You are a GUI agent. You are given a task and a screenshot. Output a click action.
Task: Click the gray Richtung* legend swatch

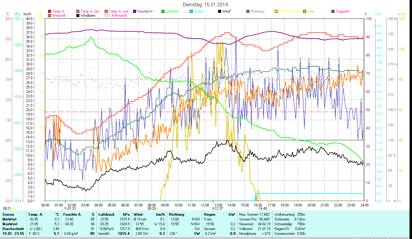(x=248, y=11)
